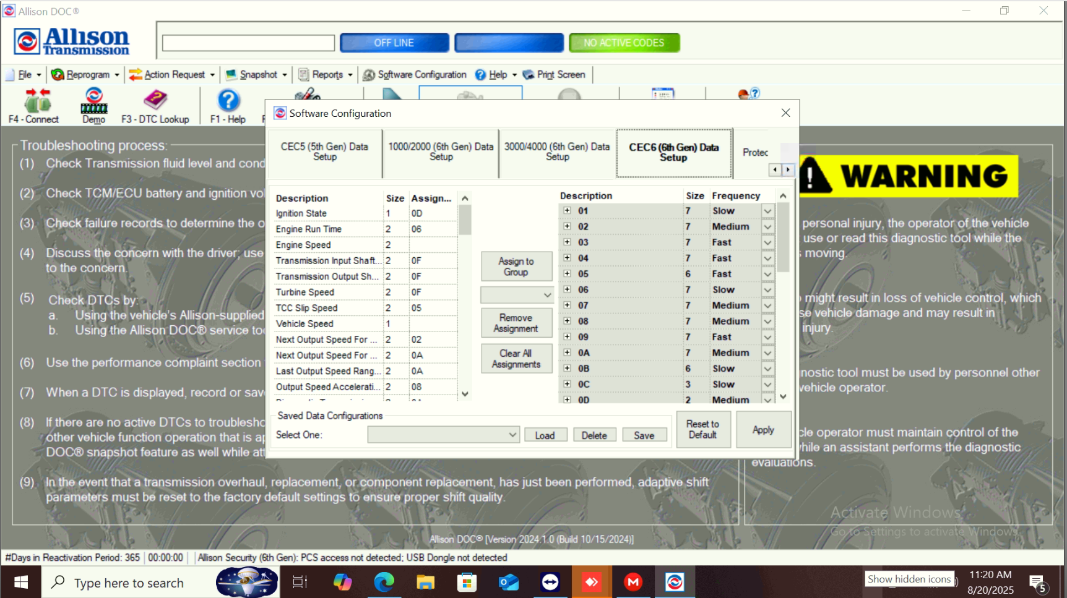Screen dimensions: 1067x598
Task: Switch to CEC5 (5th Gen) Data Setup tab
Action: (325, 152)
